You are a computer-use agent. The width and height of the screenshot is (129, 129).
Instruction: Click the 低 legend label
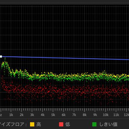[x=68, y=124]
